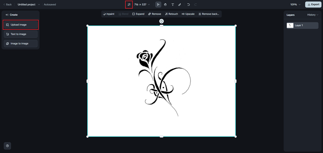
Task: Select the pointer Select tool
Action: [x=158, y=5]
